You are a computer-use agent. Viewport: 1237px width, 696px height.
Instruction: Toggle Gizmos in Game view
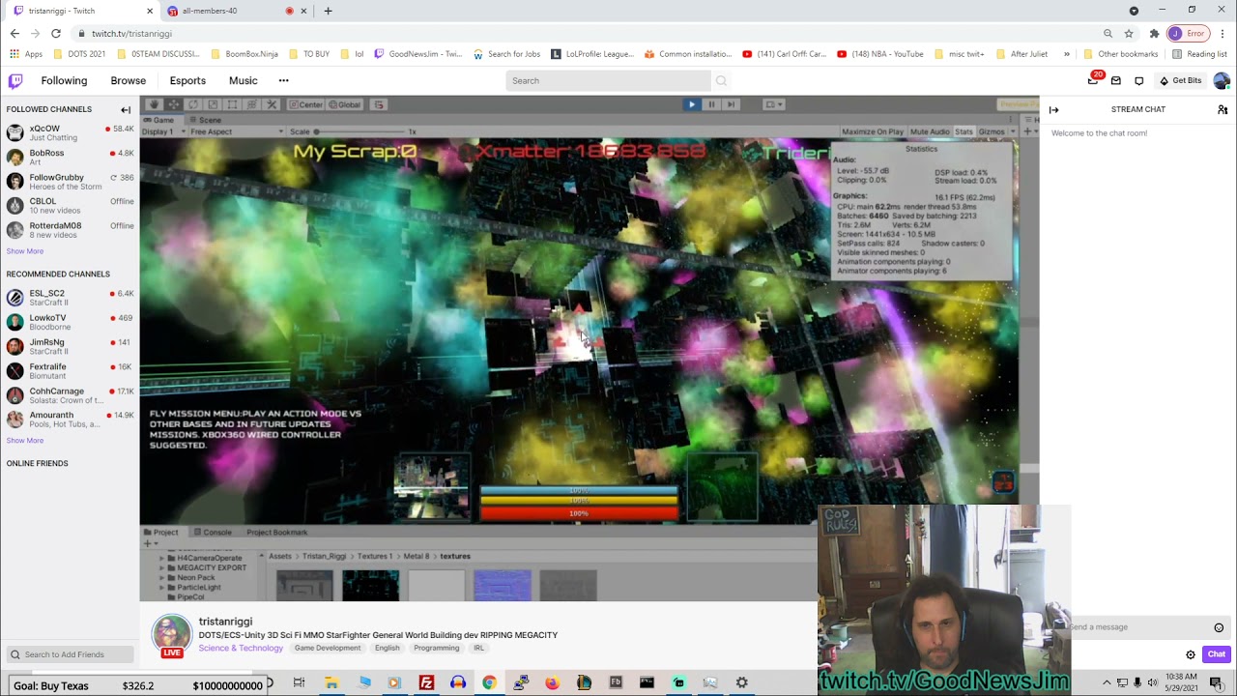[x=992, y=131]
